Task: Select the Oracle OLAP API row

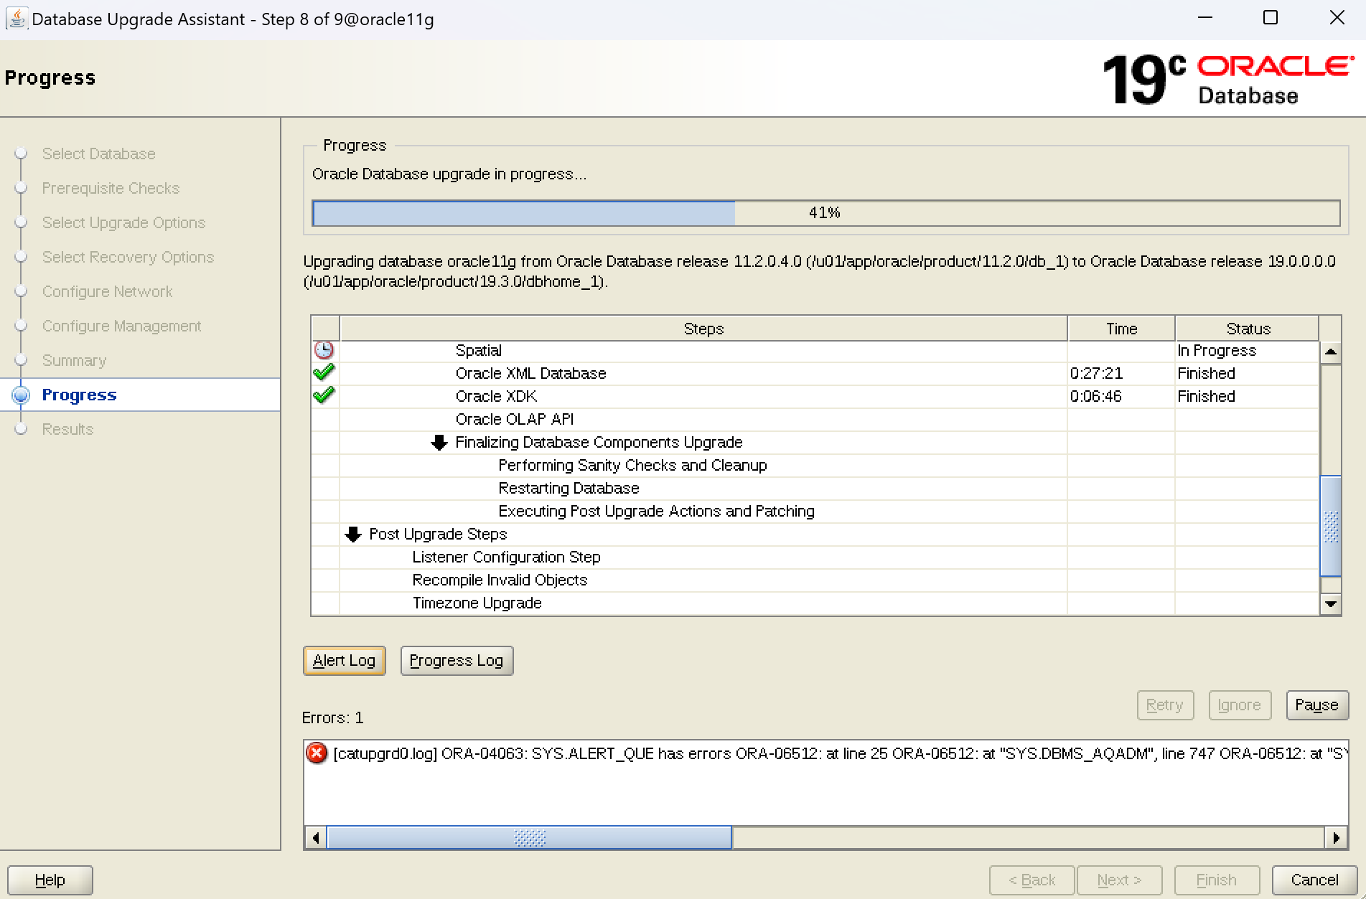Action: [815, 420]
